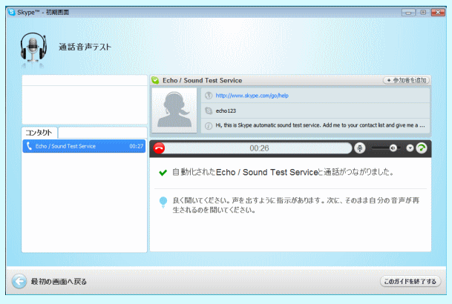Viewport: 452px width, 304px height.
Task: Select the echo123 Skype name text
Action: (x=226, y=110)
